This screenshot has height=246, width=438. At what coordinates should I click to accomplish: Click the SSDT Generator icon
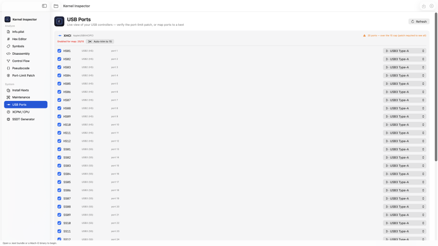pyautogui.click(x=8, y=119)
